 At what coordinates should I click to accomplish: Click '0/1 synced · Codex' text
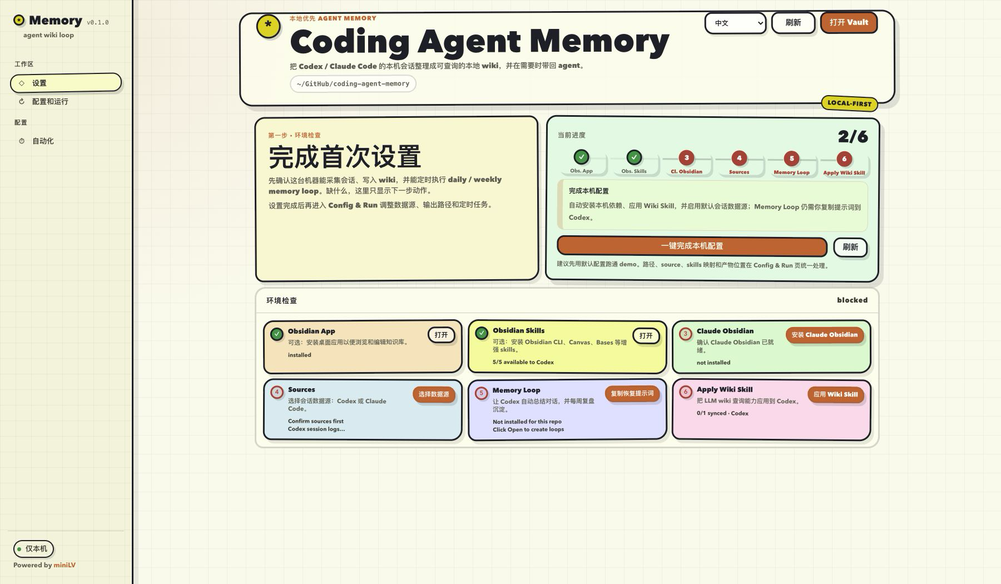click(722, 413)
